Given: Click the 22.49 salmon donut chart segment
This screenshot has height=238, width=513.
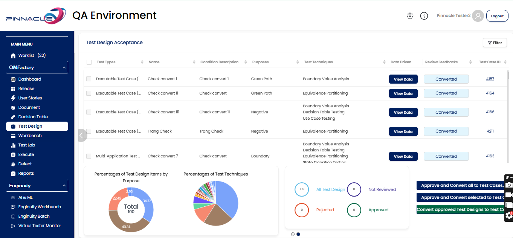Looking at the screenshot, I should 116,198.
